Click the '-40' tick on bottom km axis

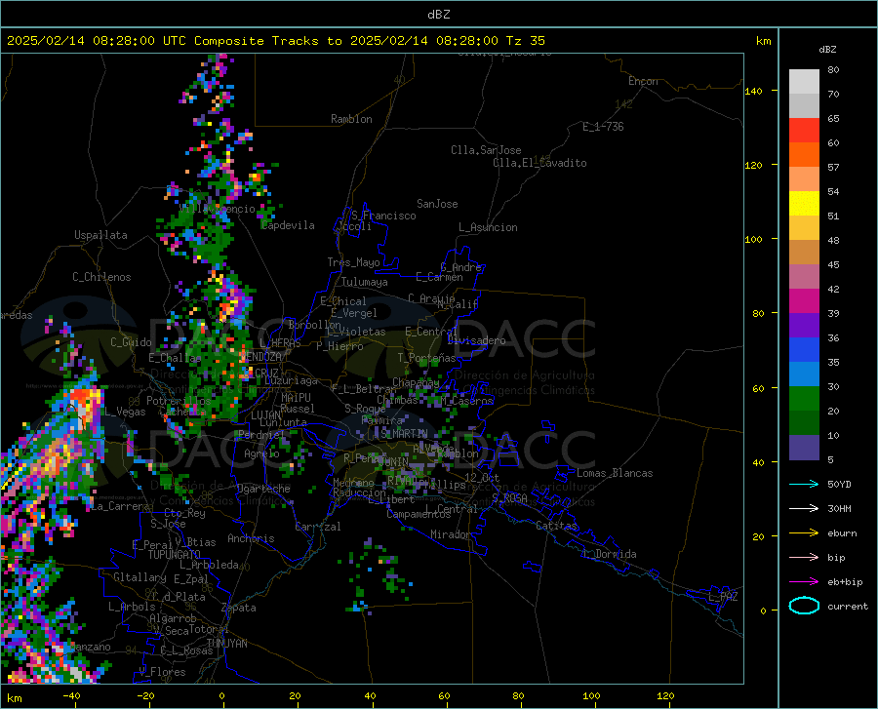71,695
